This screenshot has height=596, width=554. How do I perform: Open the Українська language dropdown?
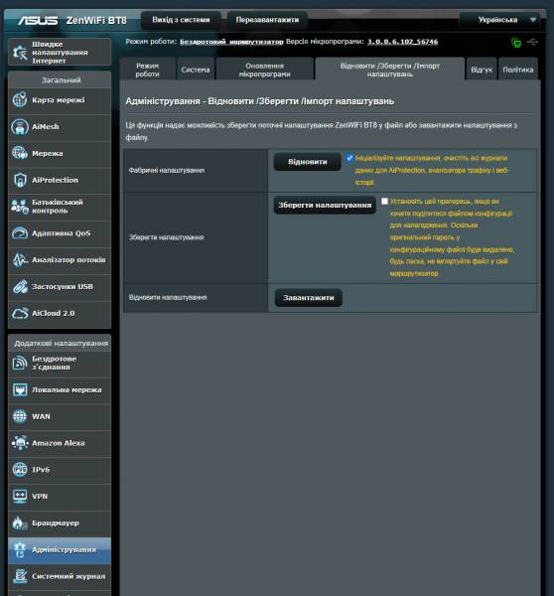click(x=500, y=20)
